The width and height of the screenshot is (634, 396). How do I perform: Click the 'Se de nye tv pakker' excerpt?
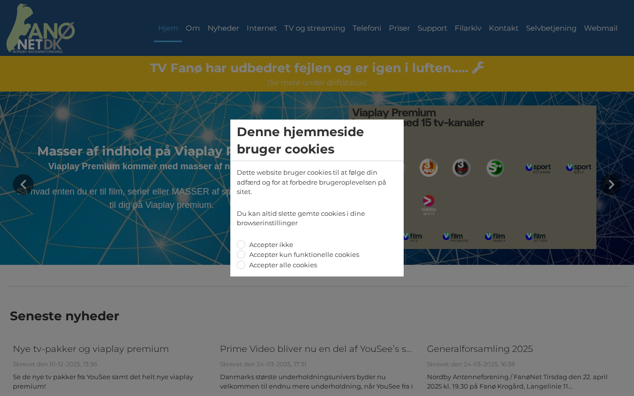(x=103, y=382)
